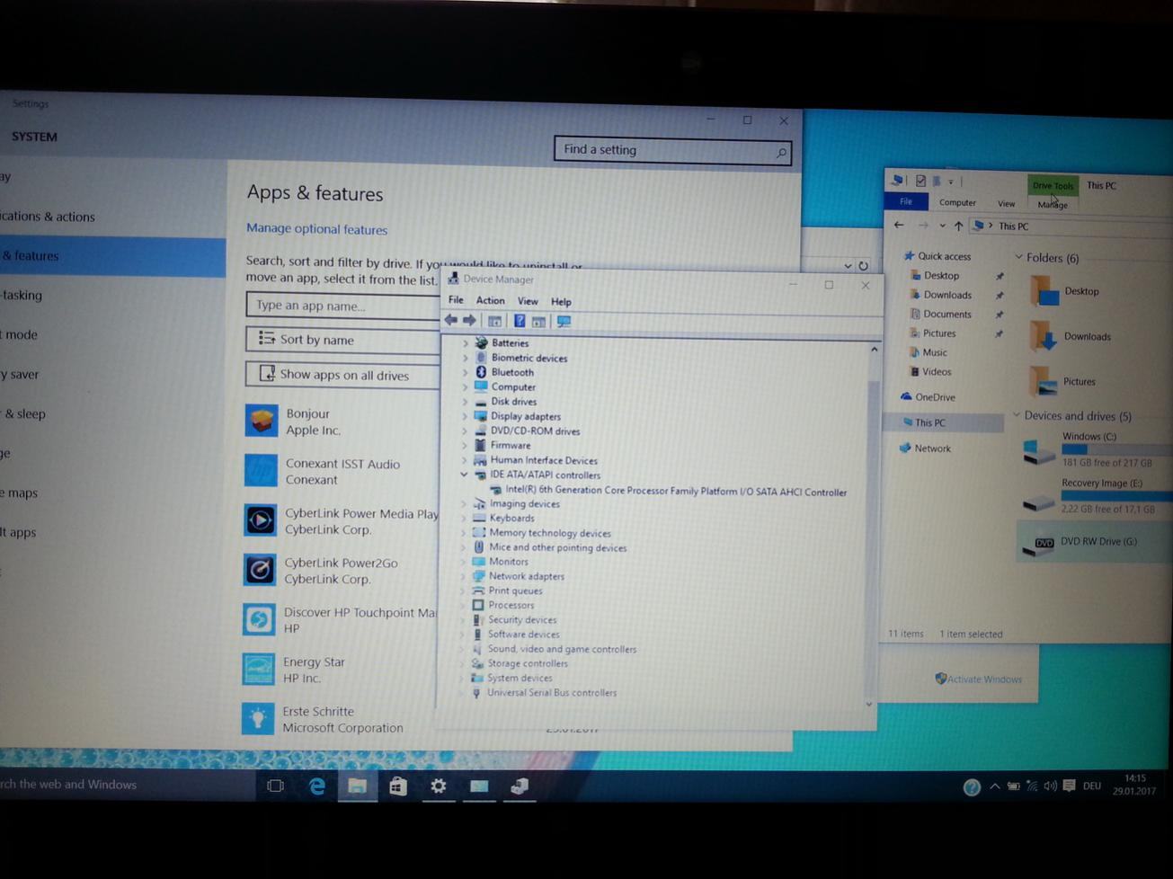Select the Windows (C:) drive icon
Image resolution: width=1173 pixels, height=879 pixels.
click(x=1038, y=452)
